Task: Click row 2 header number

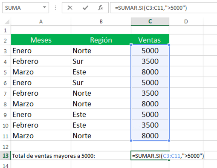Action: (6, 40)
